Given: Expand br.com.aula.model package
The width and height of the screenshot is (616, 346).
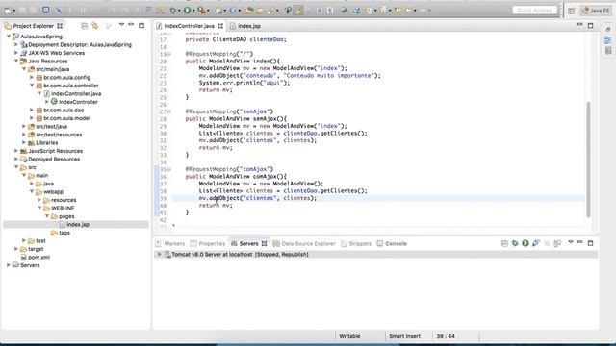Looking at the screenshot, I should [32, 118].
